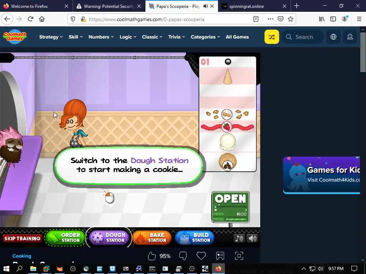Reload the current page
The width and height of the screenshot is (366, 274).
[x=30, y=19]
